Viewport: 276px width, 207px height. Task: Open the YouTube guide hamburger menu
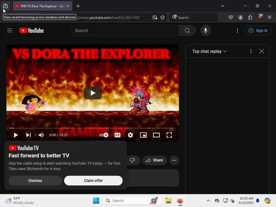point(10,30)
